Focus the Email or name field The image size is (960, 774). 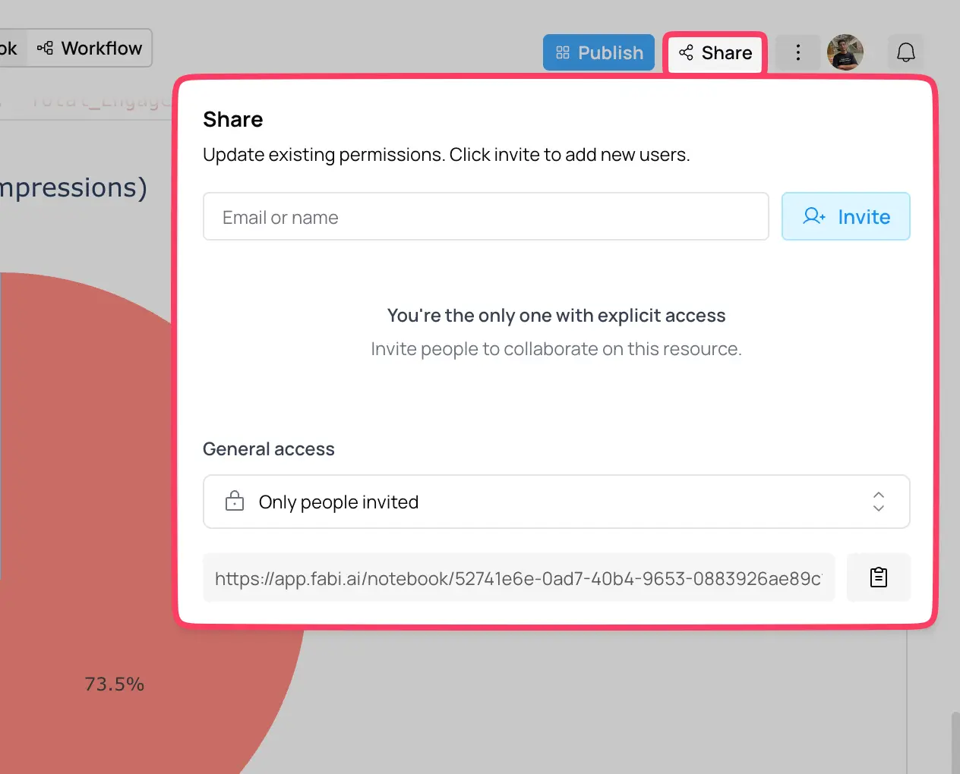(x=485, y=217)
